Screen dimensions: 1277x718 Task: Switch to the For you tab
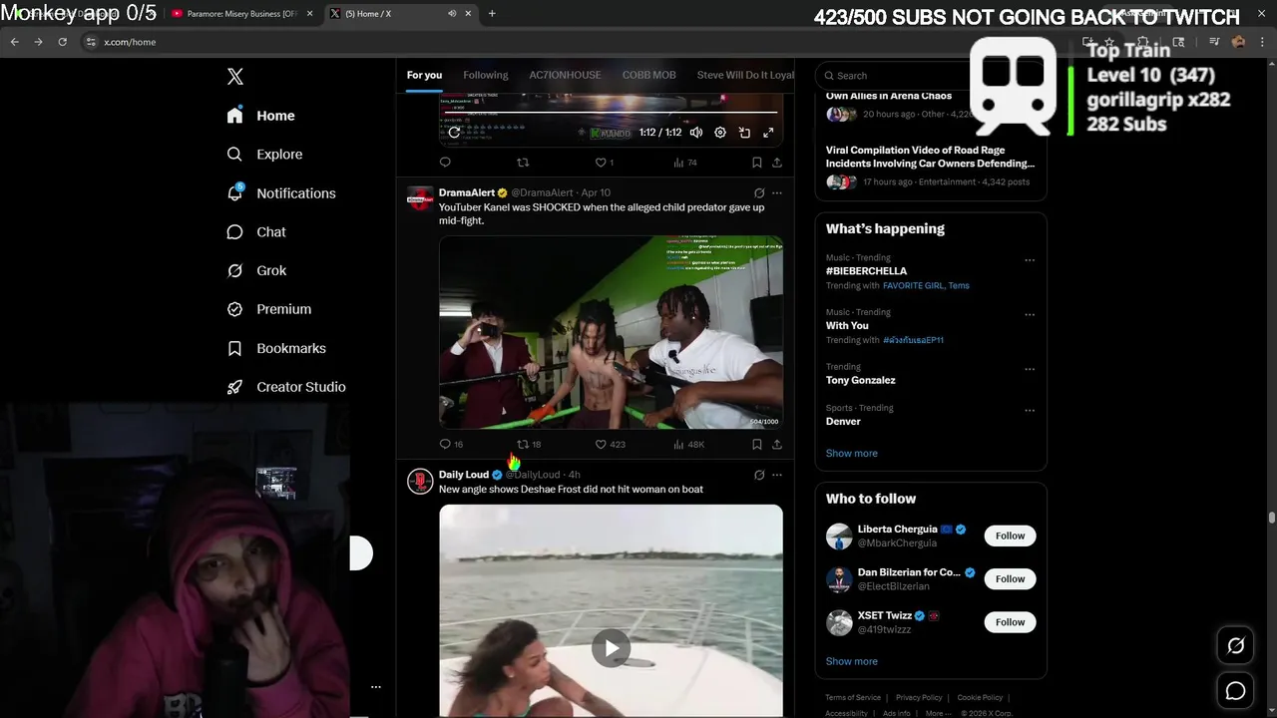(x=424, y=75)
